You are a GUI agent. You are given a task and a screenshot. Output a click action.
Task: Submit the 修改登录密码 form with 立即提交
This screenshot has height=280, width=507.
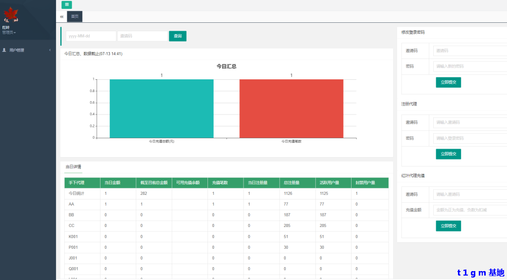point(448,82)
